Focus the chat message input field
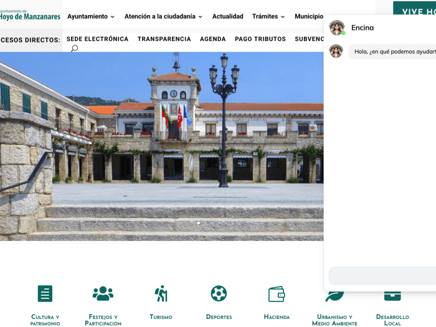 tap(382, 275)
